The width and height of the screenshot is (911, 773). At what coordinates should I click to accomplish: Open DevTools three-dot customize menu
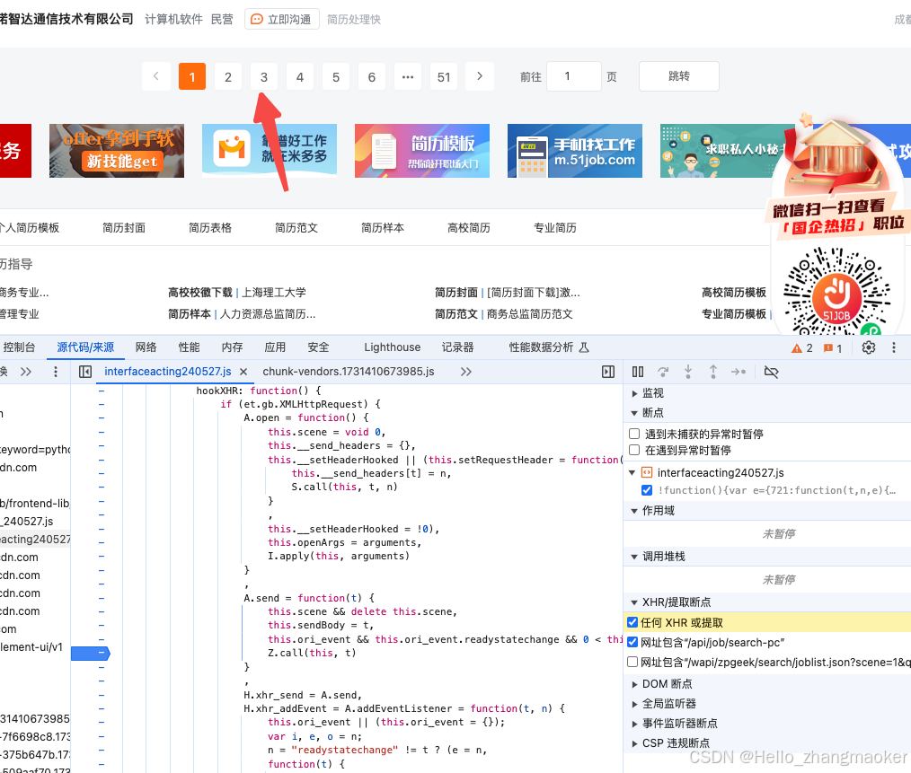tap(894, 347)
